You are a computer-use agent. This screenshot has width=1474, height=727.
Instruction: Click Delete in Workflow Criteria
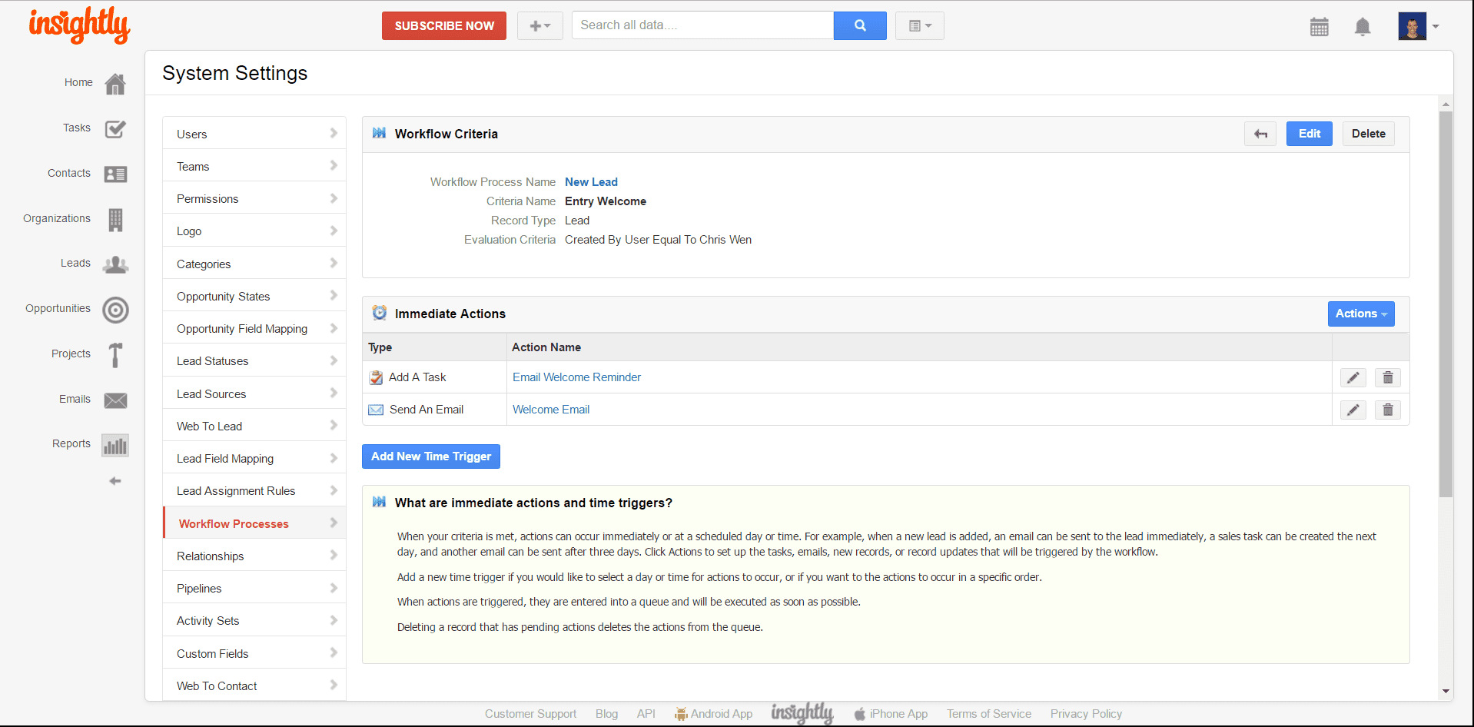[x=1369, y=134]
